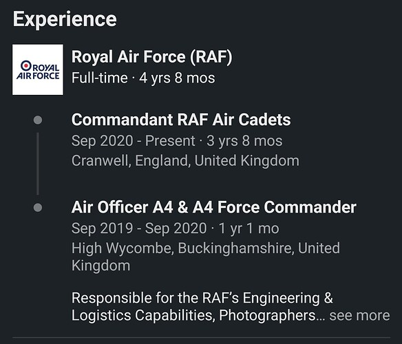
Task: Click the timeline bullet beside Commandant role
Action: pos(38,120)
